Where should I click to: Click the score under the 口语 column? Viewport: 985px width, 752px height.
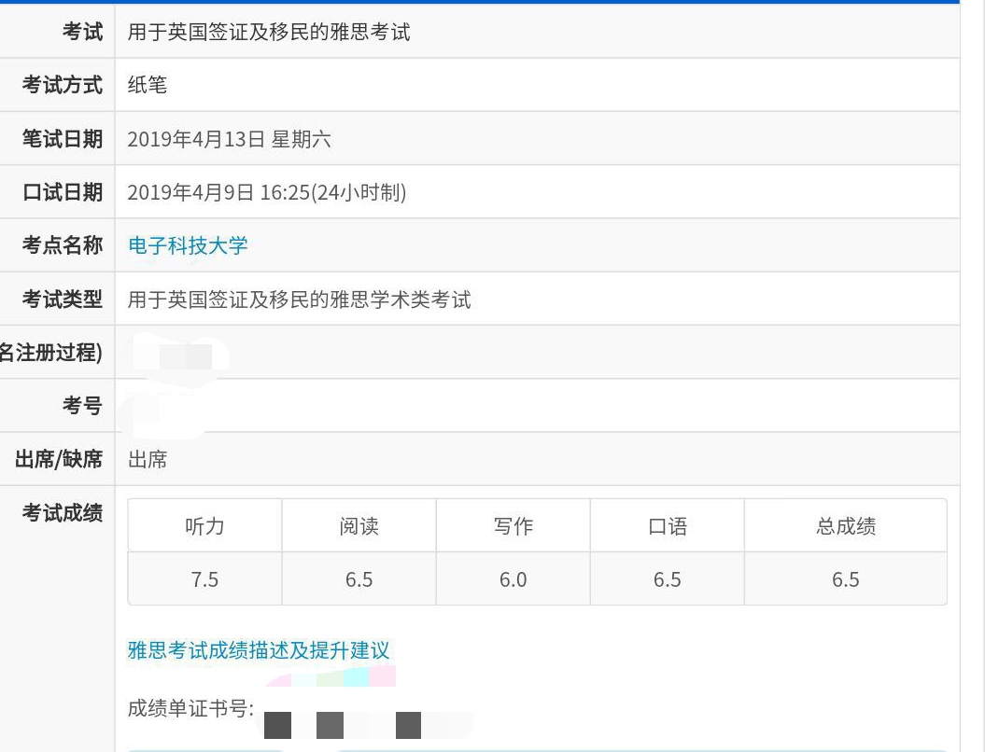(667, 579)
